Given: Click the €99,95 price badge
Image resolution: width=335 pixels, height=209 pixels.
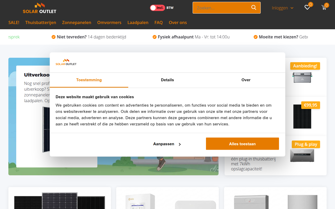Looking at the screenshot, I should coord(311,105).
